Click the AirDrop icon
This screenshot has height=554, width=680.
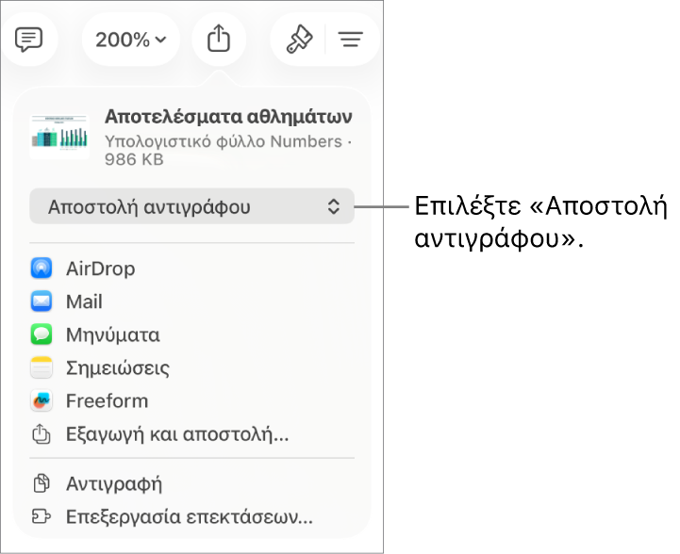pyautogui.click(x=41, y=269)
